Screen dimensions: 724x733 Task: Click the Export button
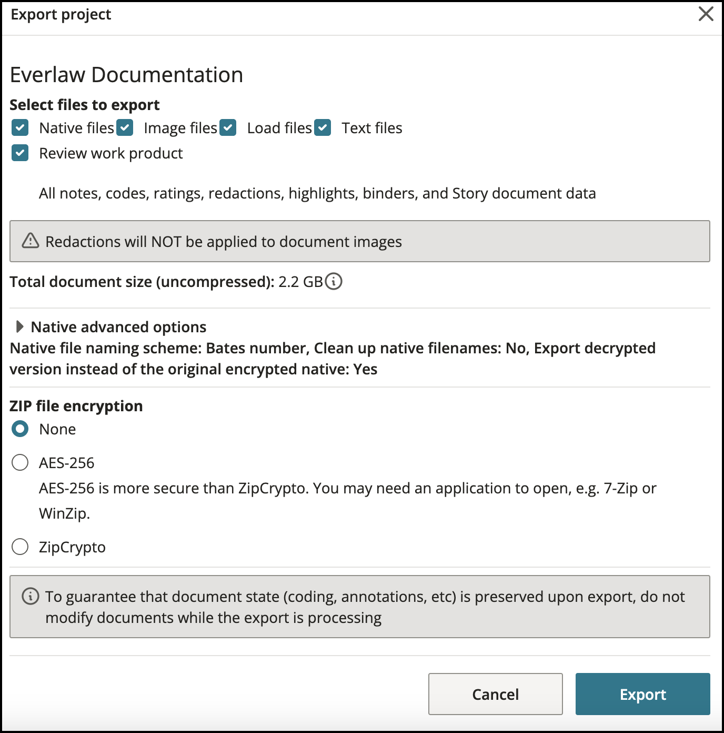[x=643, y=694]
